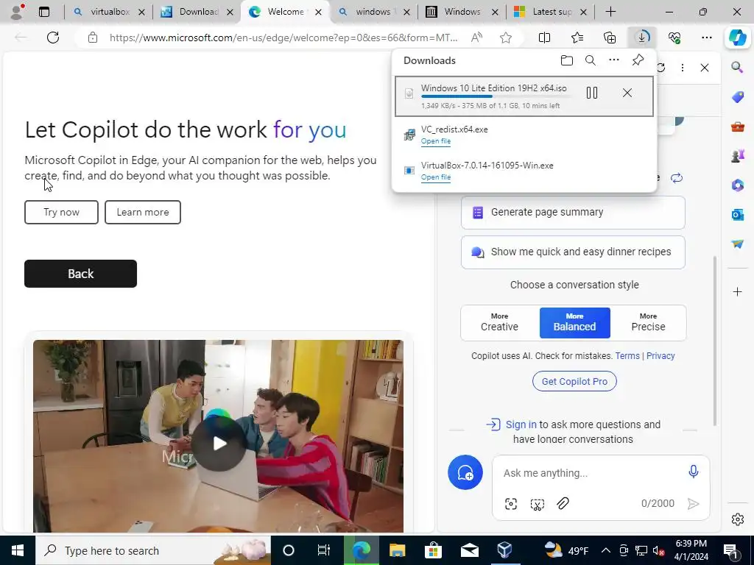The image size is (754, 565).
Task: Open file link for VC_redist.x64.exe
Action: pyautogui.click(x=436, y=141)
